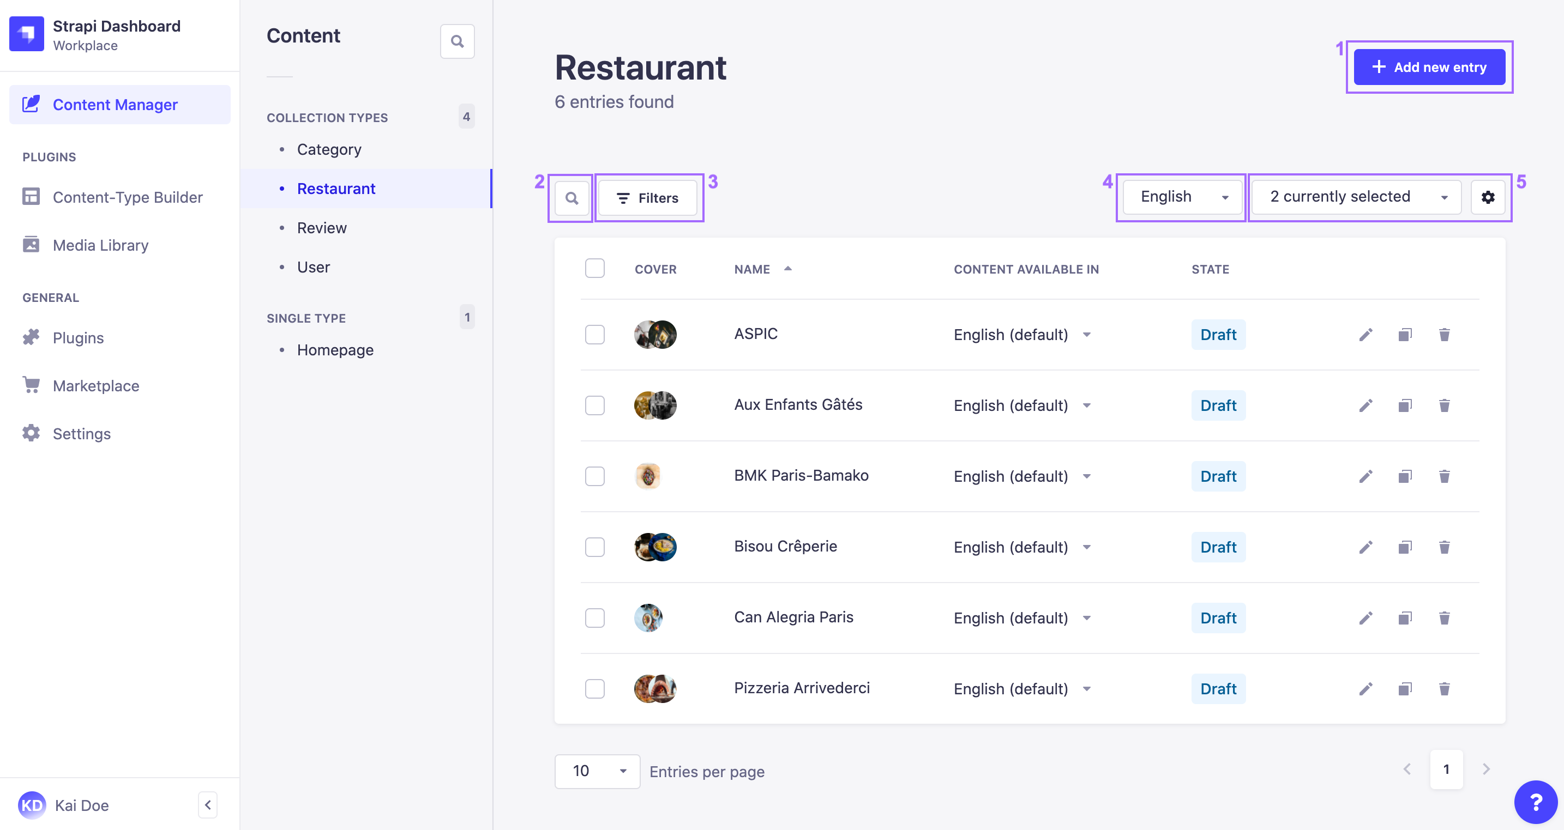Check the select-all checkbox in the table header
The width and height of the screenshot is (1564, 830).
[x=595, y=268]
